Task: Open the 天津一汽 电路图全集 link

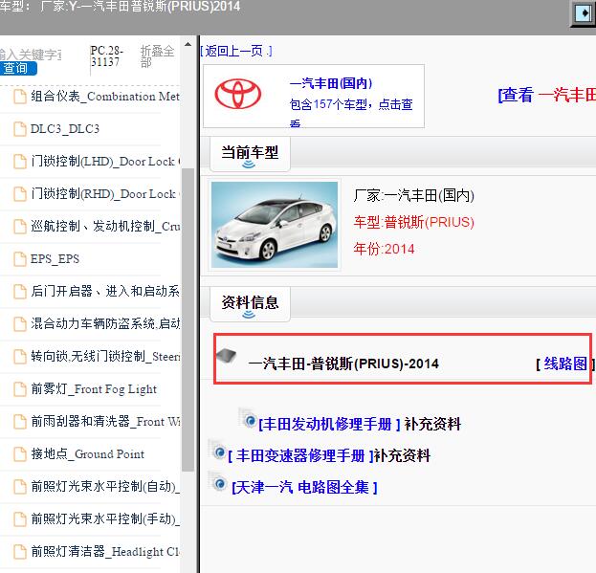Action: [304, 488]
